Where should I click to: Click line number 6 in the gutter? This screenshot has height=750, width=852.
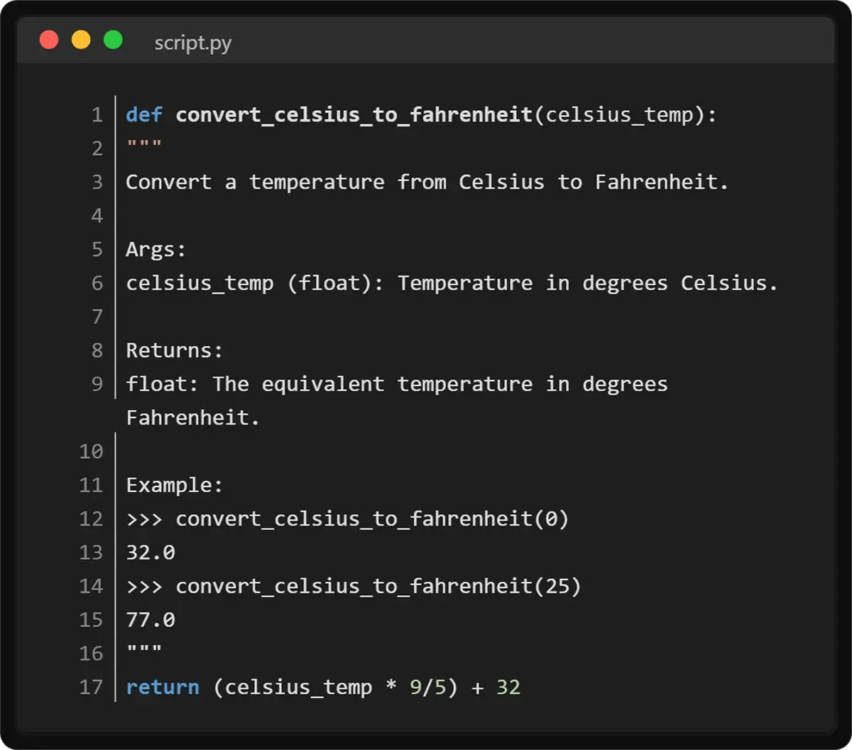click(x=97, y=283)
